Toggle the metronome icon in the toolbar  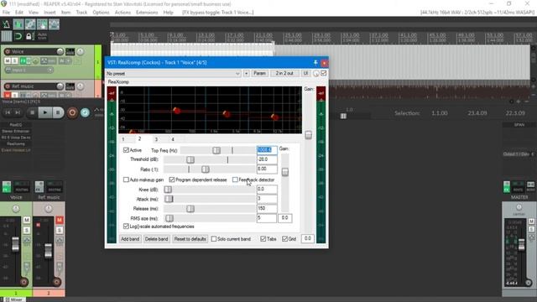6,24
